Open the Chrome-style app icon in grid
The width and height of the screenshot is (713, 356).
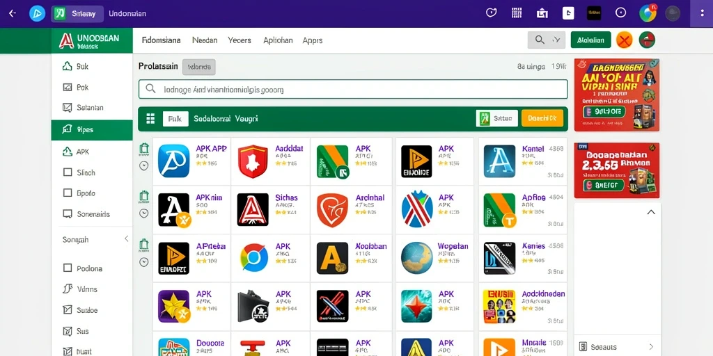tap(253, 259)
